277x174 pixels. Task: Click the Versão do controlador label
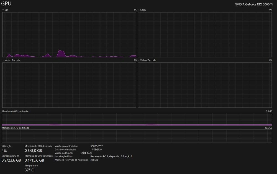[x=66, y=146]
